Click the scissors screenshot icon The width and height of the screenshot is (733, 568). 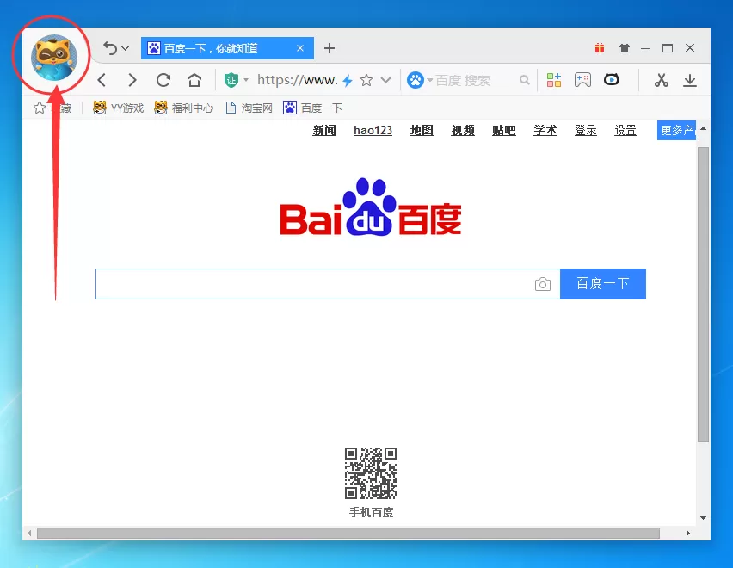[661, 80]
